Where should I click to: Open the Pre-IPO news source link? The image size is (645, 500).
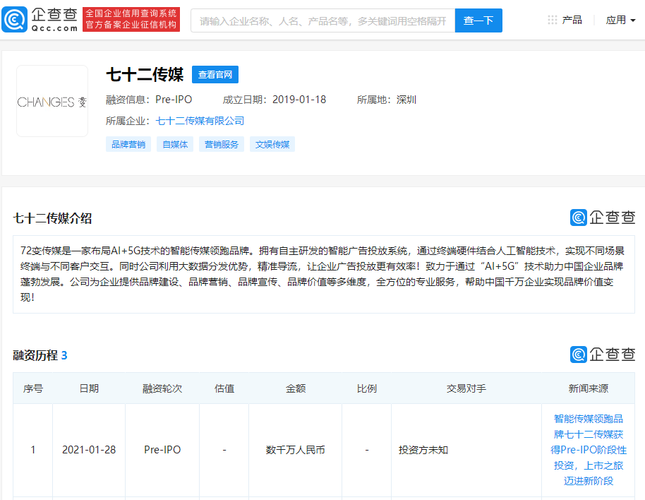point(589,450)
